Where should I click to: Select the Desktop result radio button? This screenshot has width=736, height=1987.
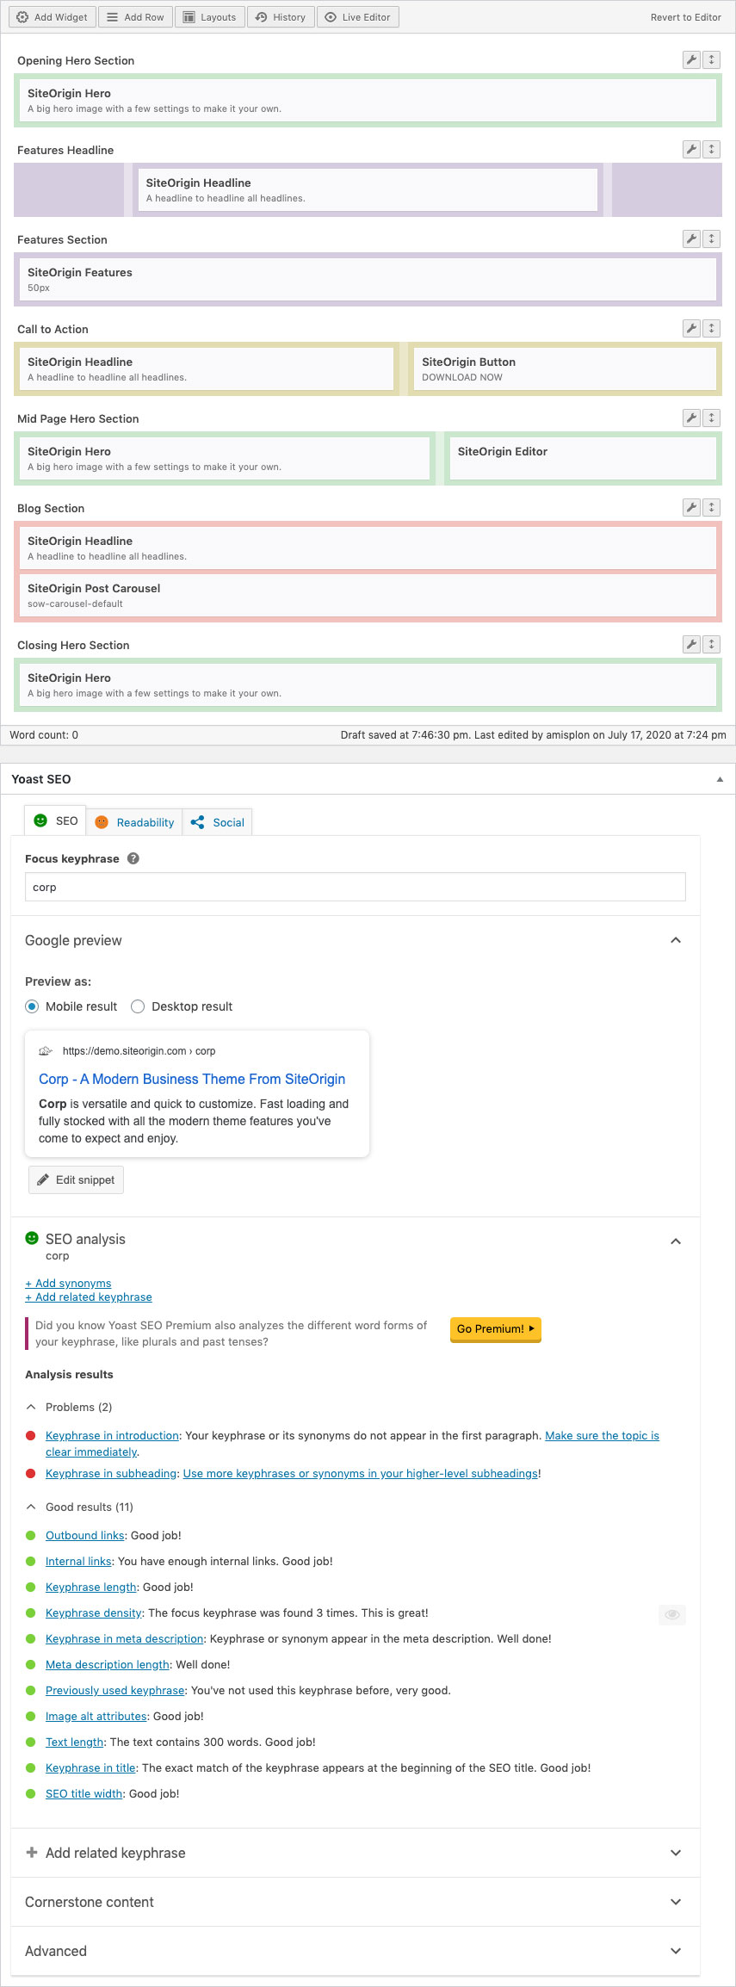coord(138,1006)
